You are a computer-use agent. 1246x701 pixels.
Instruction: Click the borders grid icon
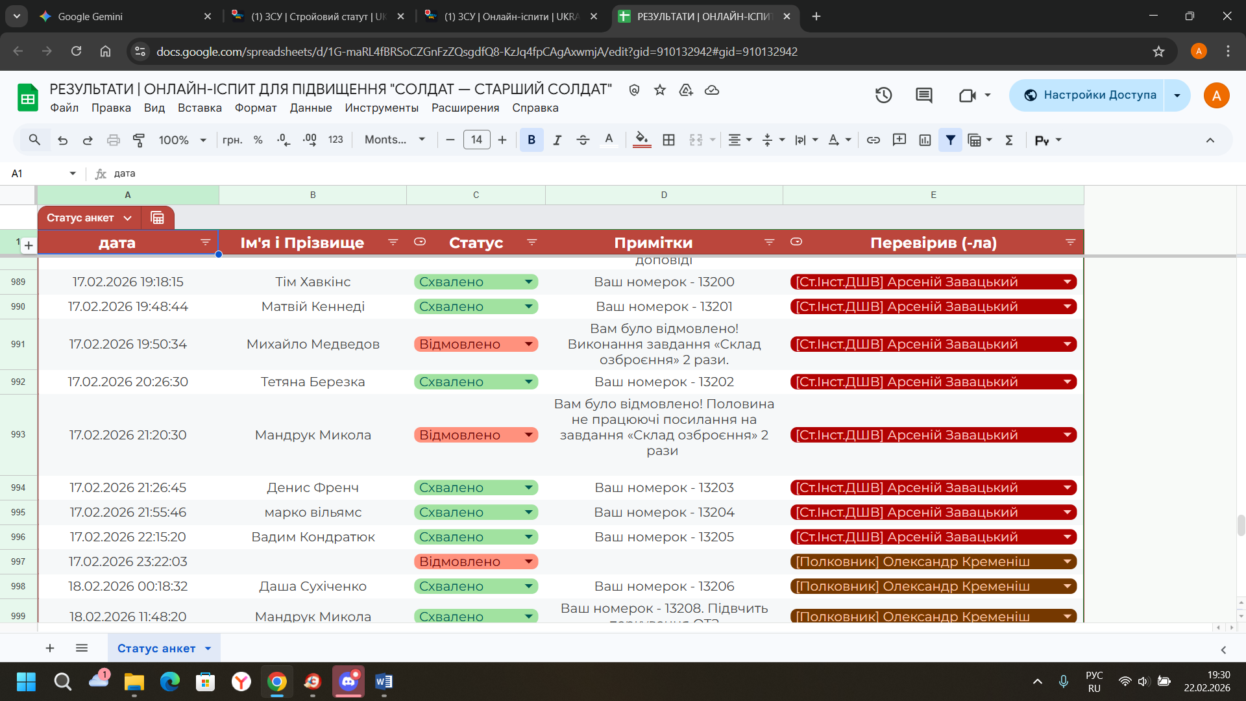pyautogui.click(x=668, y=140)
